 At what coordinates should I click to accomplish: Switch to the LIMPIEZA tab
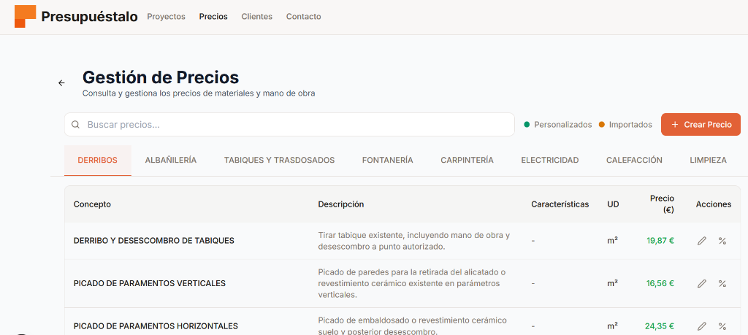708,160
